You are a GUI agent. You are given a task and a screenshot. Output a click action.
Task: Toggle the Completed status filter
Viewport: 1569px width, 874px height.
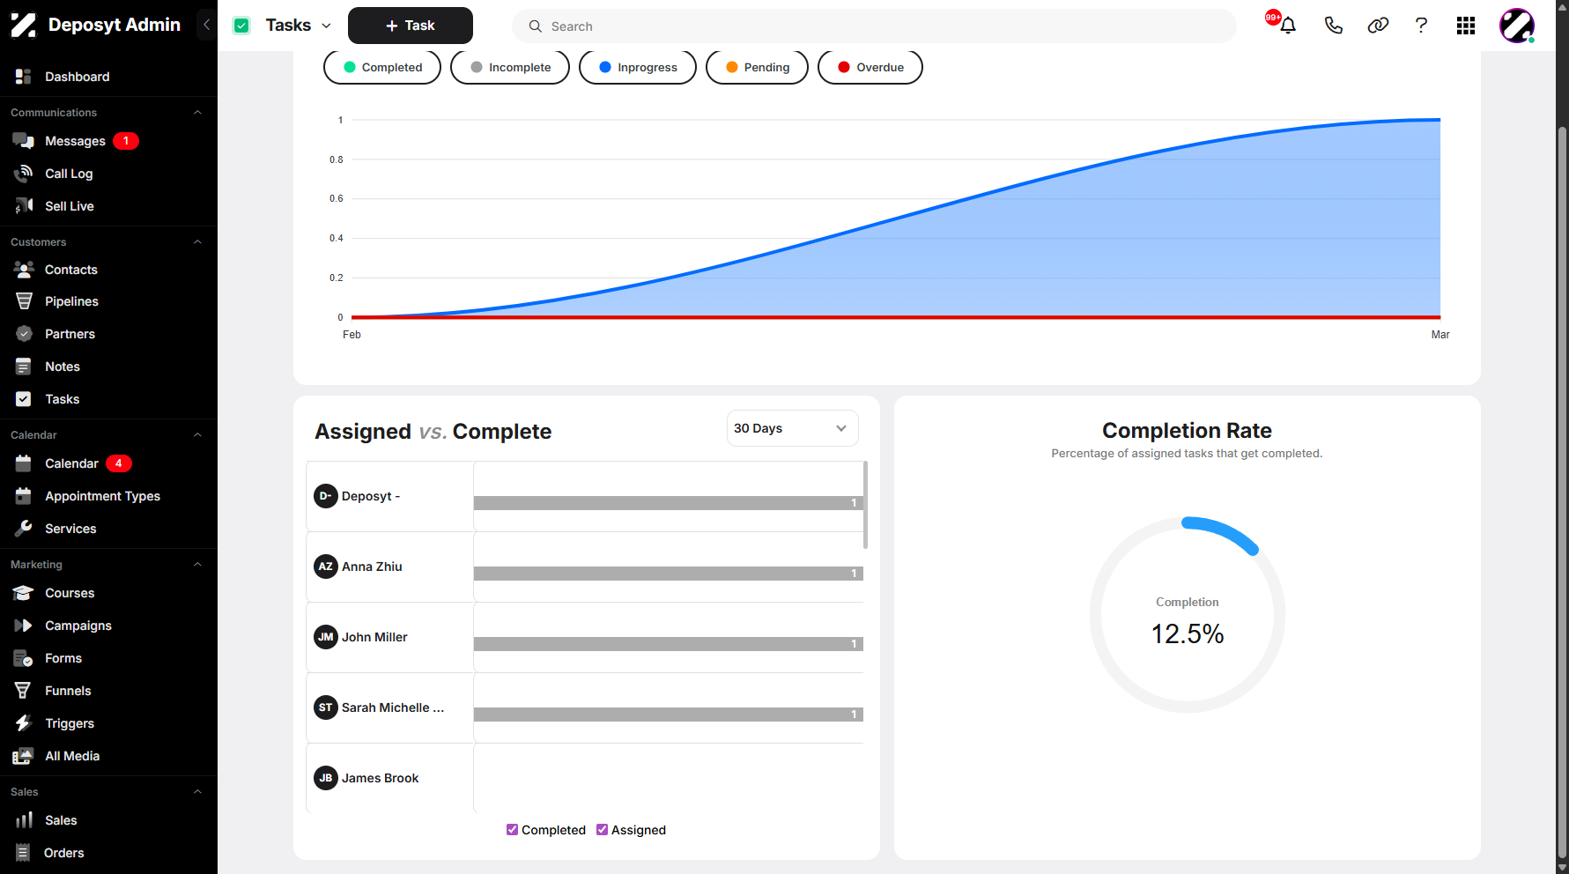382,67
